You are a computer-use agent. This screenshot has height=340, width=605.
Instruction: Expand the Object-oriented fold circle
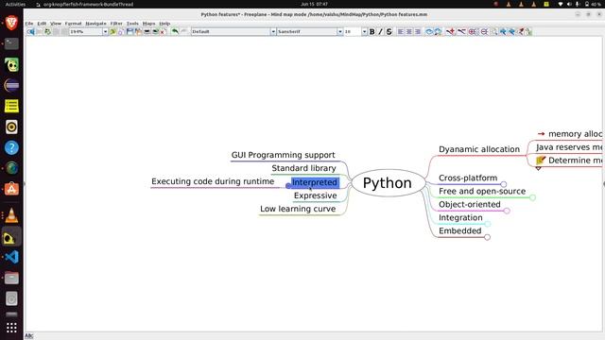[x=507, y=211]
